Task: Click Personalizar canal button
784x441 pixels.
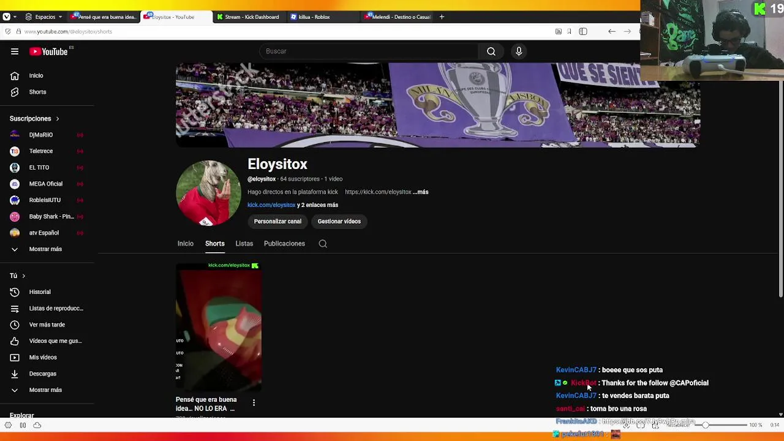Action: 277,222
